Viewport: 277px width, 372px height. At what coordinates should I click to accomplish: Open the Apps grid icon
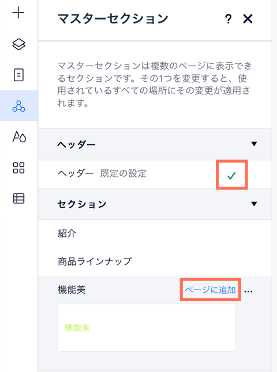coord(18,168)
